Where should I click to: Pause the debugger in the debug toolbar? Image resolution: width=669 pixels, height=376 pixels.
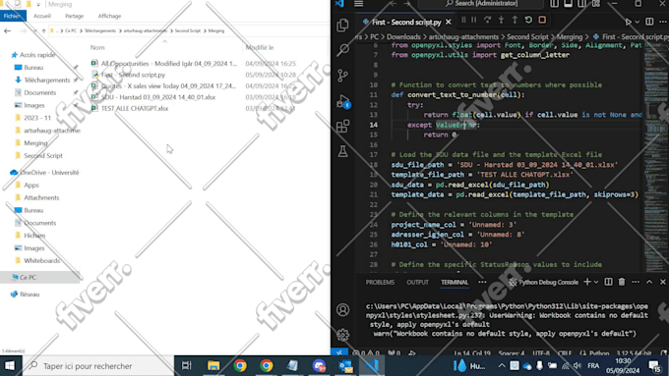point(473,20)
